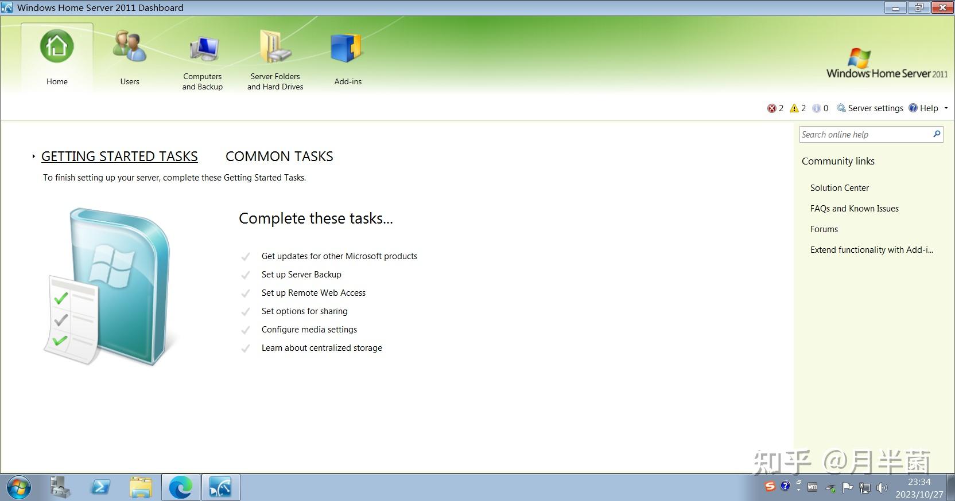This screenshot has width=955, height=501.
Task: Expand the Help dropdown arrow
Action: coord(946,108)
